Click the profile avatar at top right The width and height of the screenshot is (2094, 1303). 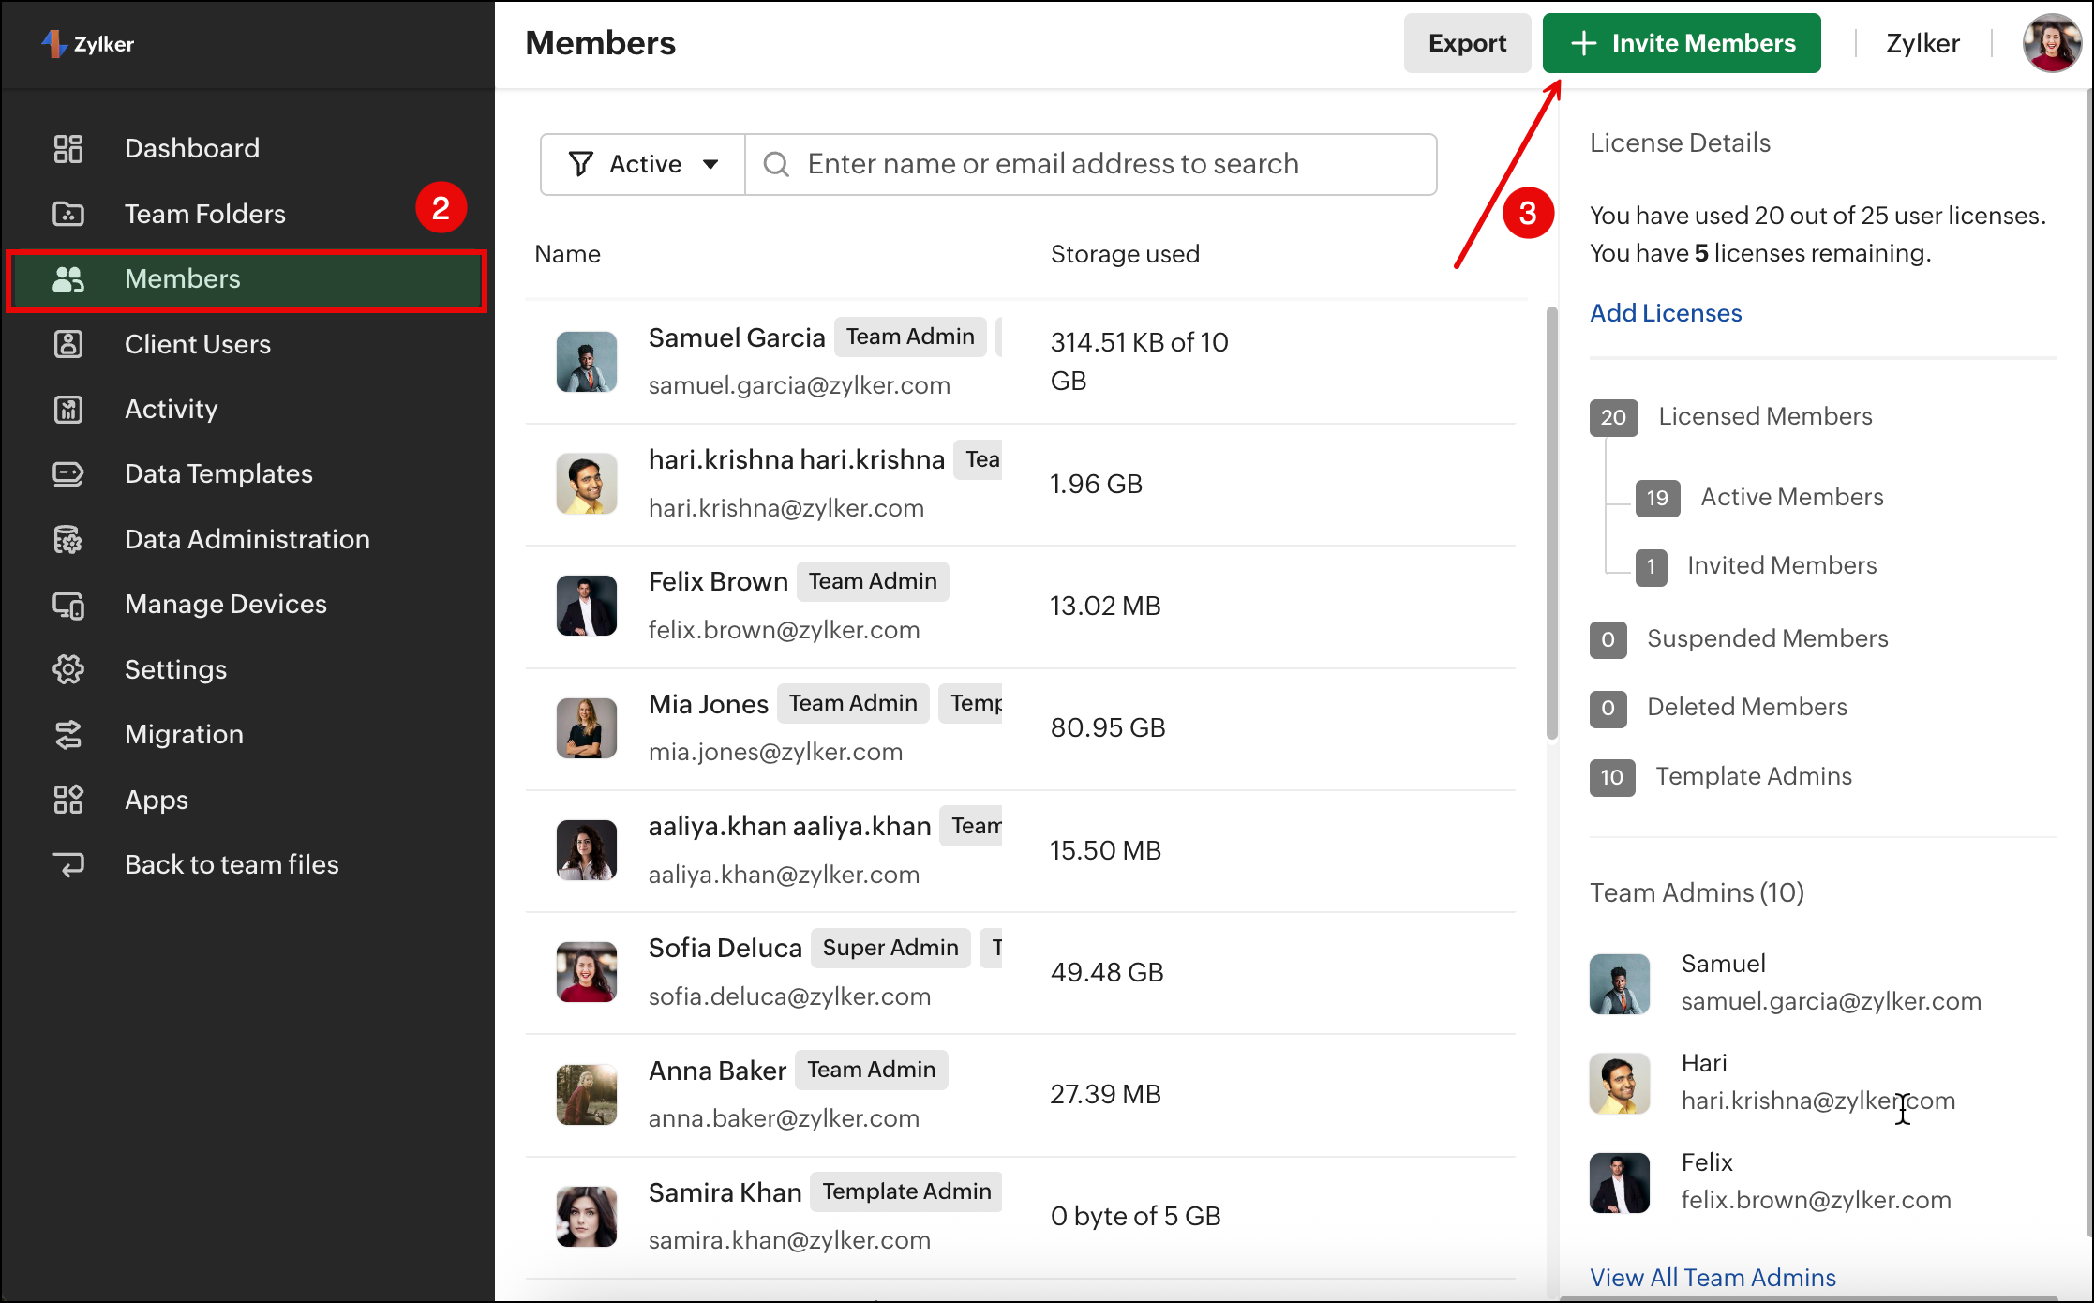pyautogui.click(x=2051, y=43)
